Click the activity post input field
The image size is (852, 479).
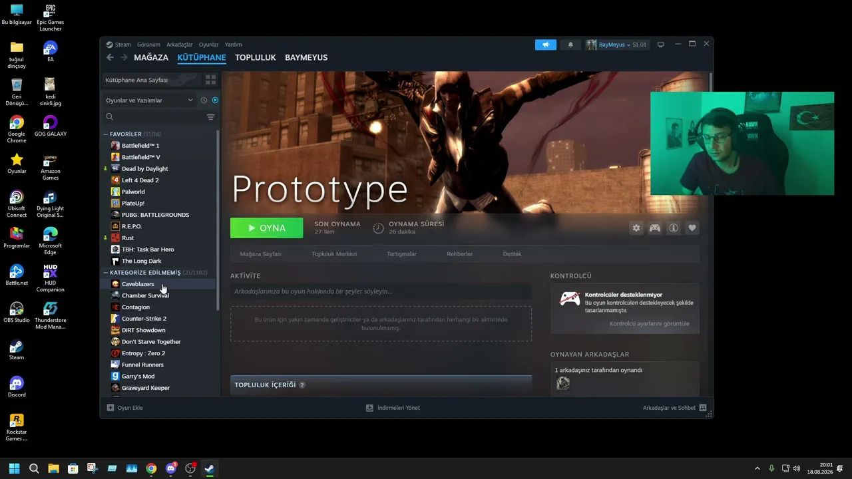pyautogui.click(x=381, y=291)
